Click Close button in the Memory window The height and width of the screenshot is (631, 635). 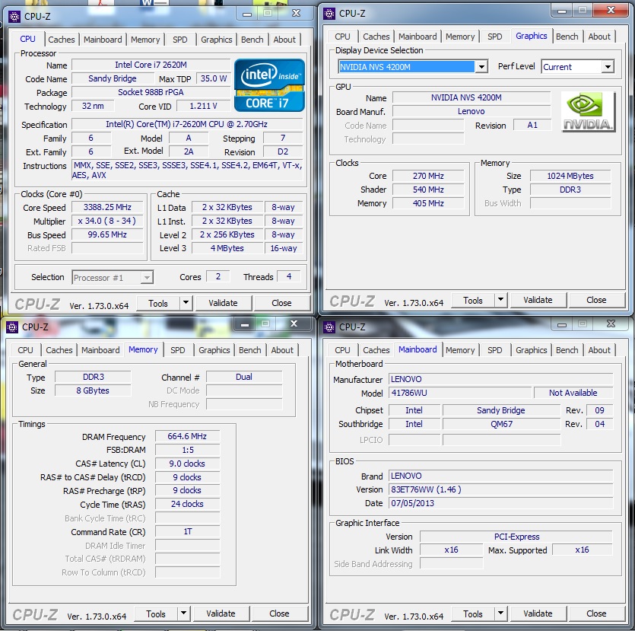[x=279, y=614]
